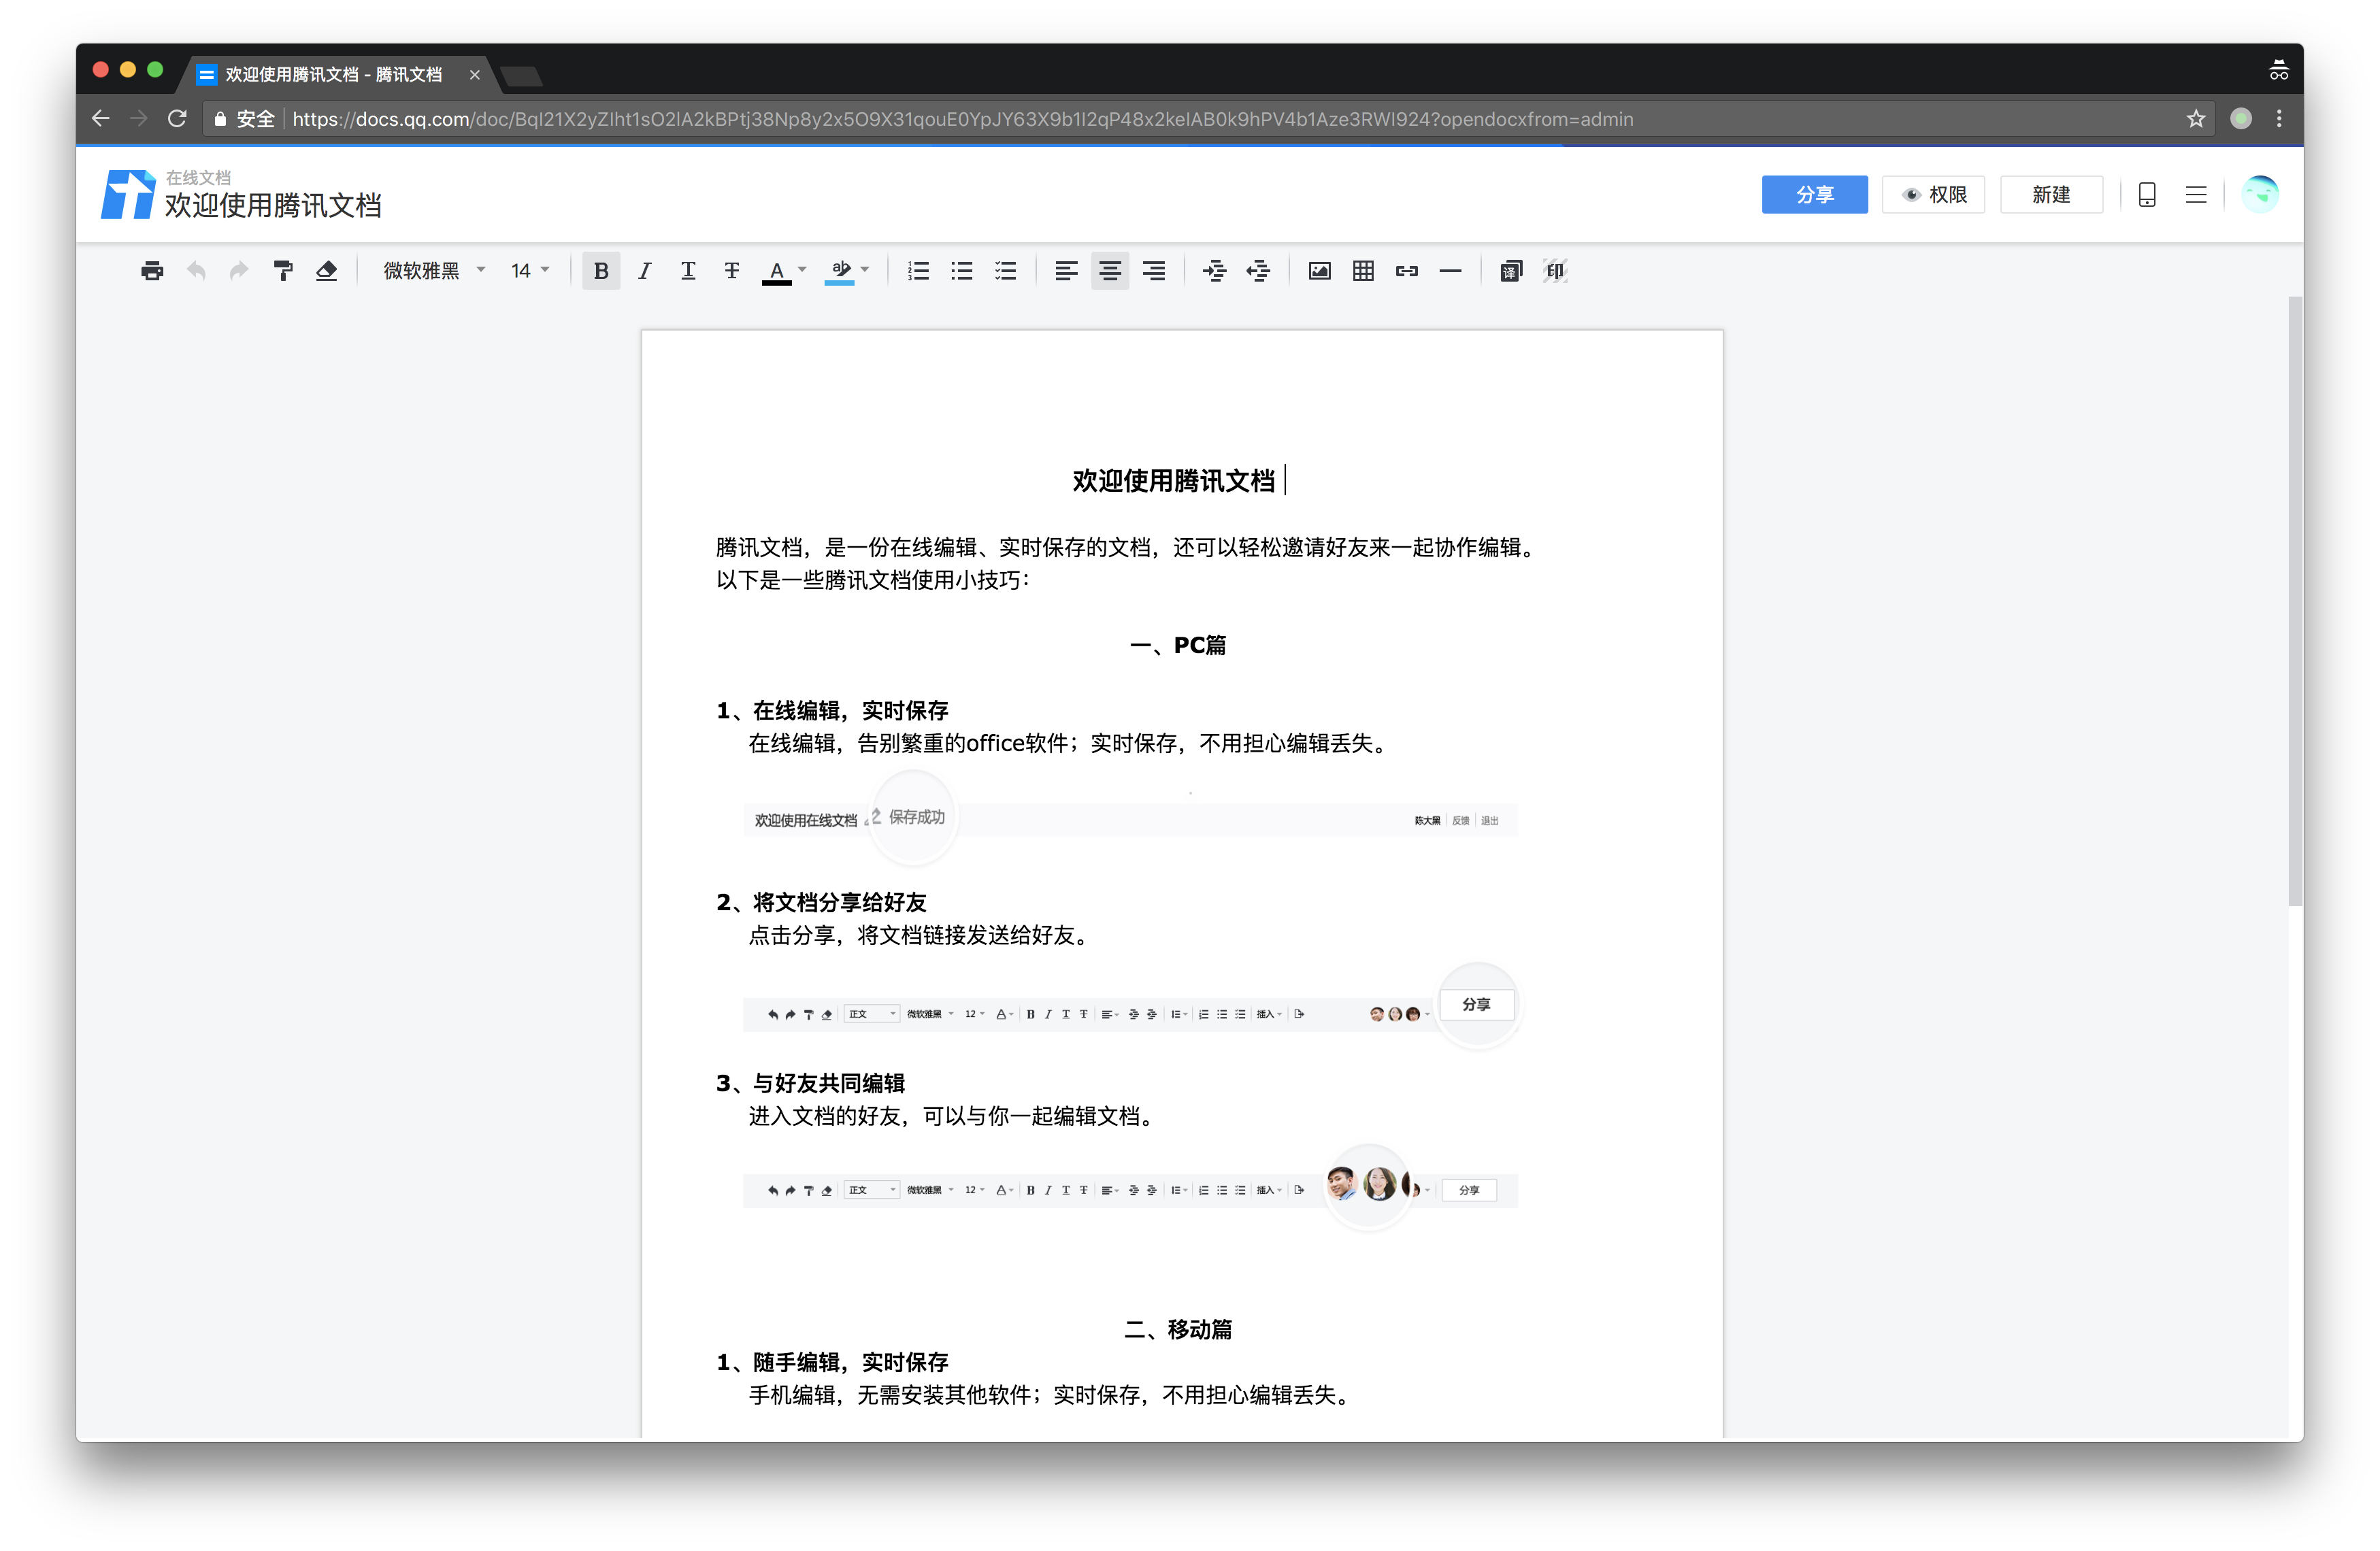The height and width of the screenshot is (1551, 2380).
Task: Select the format painter tool
Action: point(283,271)
